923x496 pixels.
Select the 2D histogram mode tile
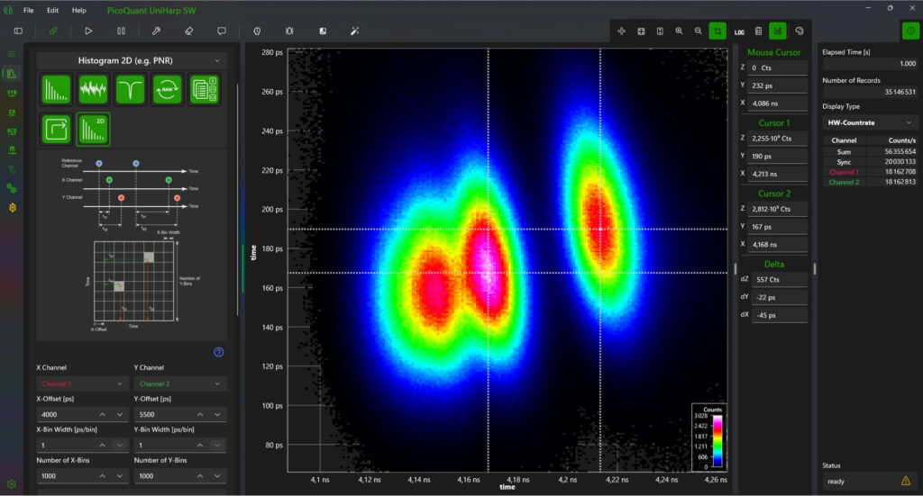[x=93, y=129]
